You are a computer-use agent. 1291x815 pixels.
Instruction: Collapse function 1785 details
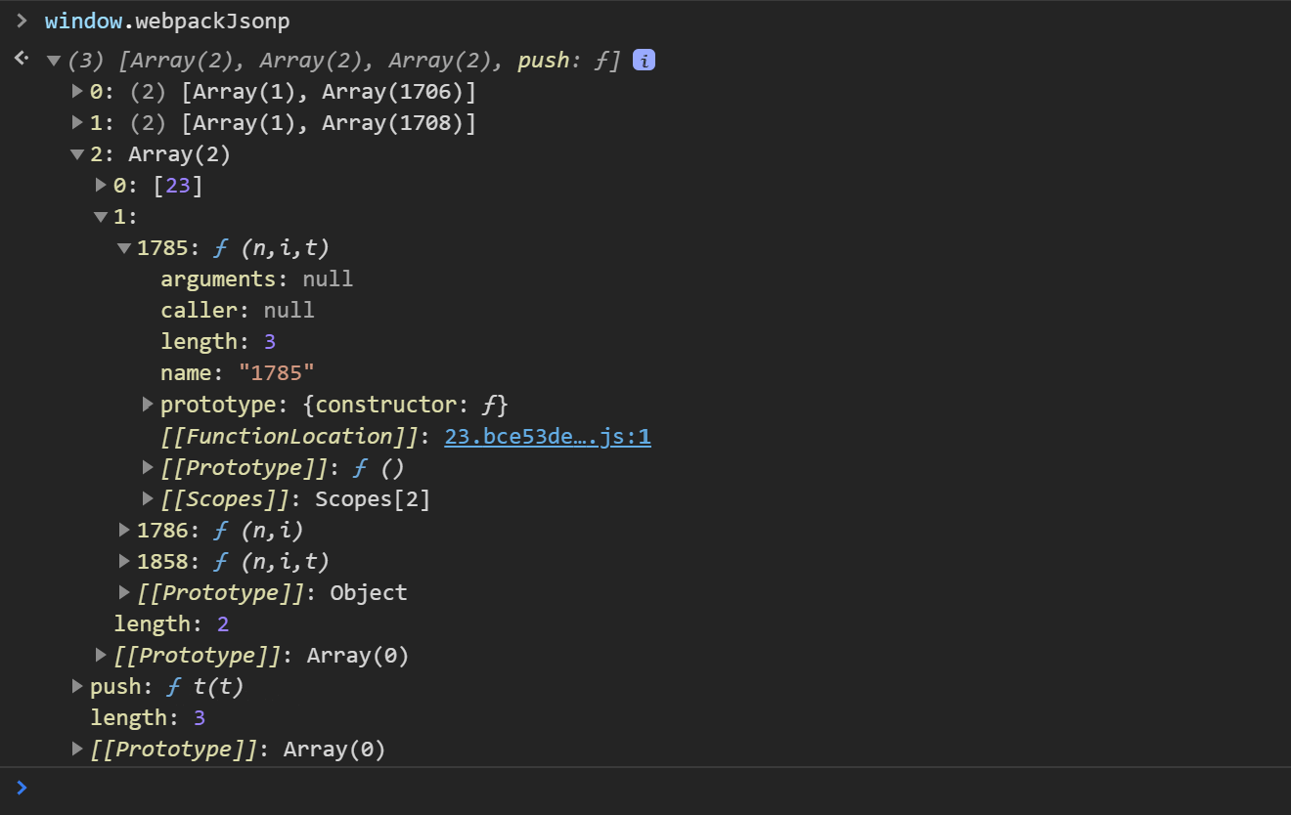point(123,247)
